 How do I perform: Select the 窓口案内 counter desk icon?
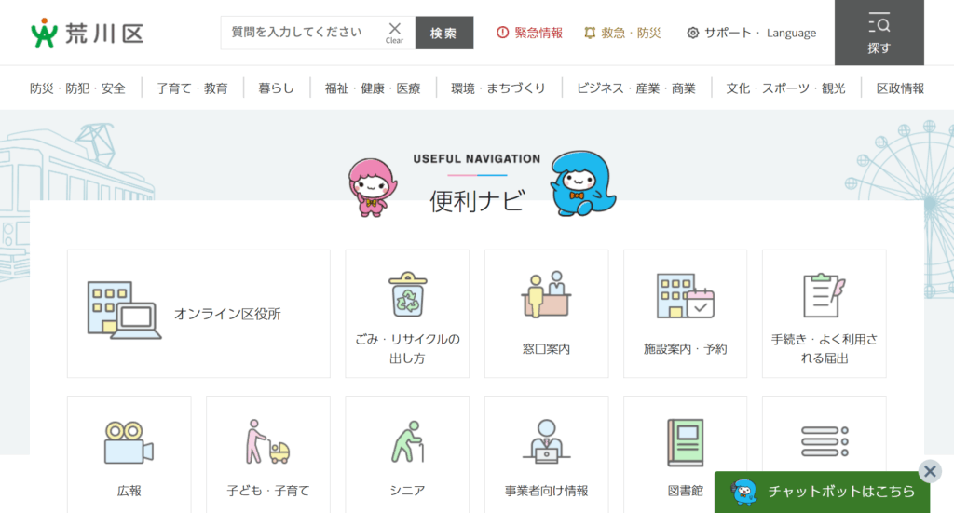click(x=546, y=296)
